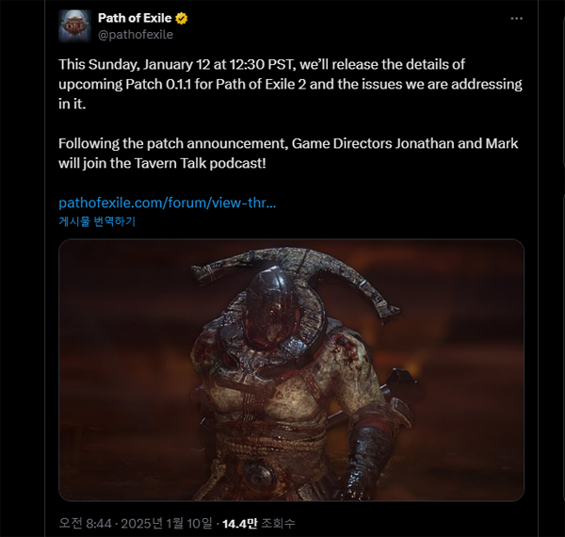Open the attached monster image

291,369
